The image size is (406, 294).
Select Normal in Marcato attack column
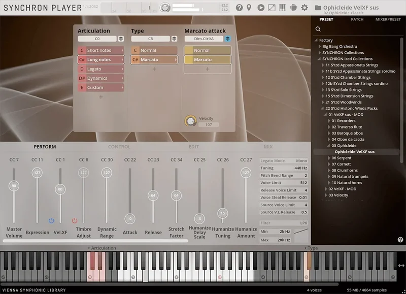[x=208, y=50]
